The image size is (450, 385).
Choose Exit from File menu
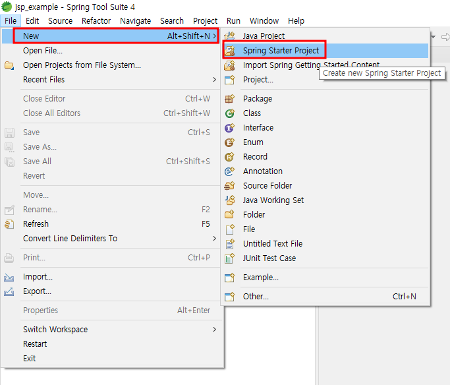[x=112, y=358]
